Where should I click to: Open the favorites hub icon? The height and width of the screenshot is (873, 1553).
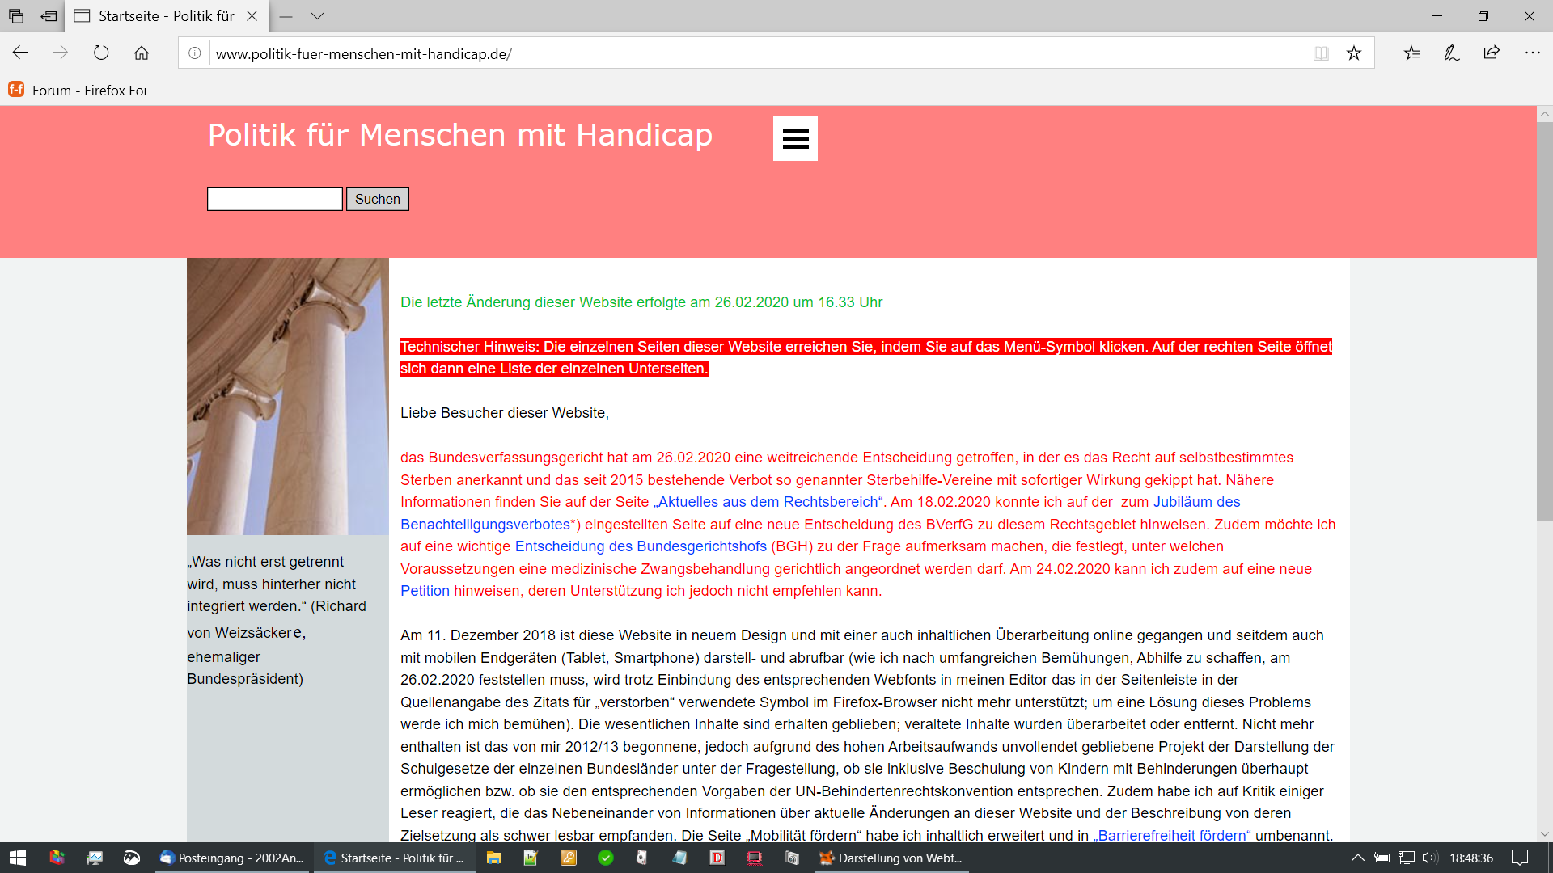(x=1412, y=53)
